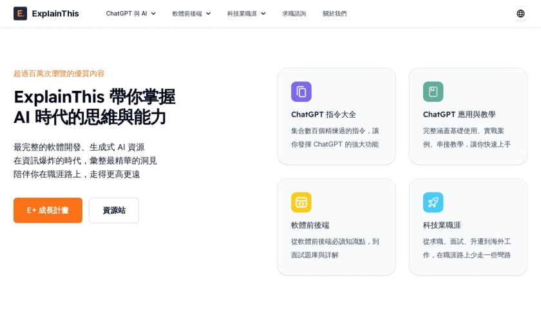Open the 科技業職涯 navigation menu
541x309 pixels.
tap(246, 14)
